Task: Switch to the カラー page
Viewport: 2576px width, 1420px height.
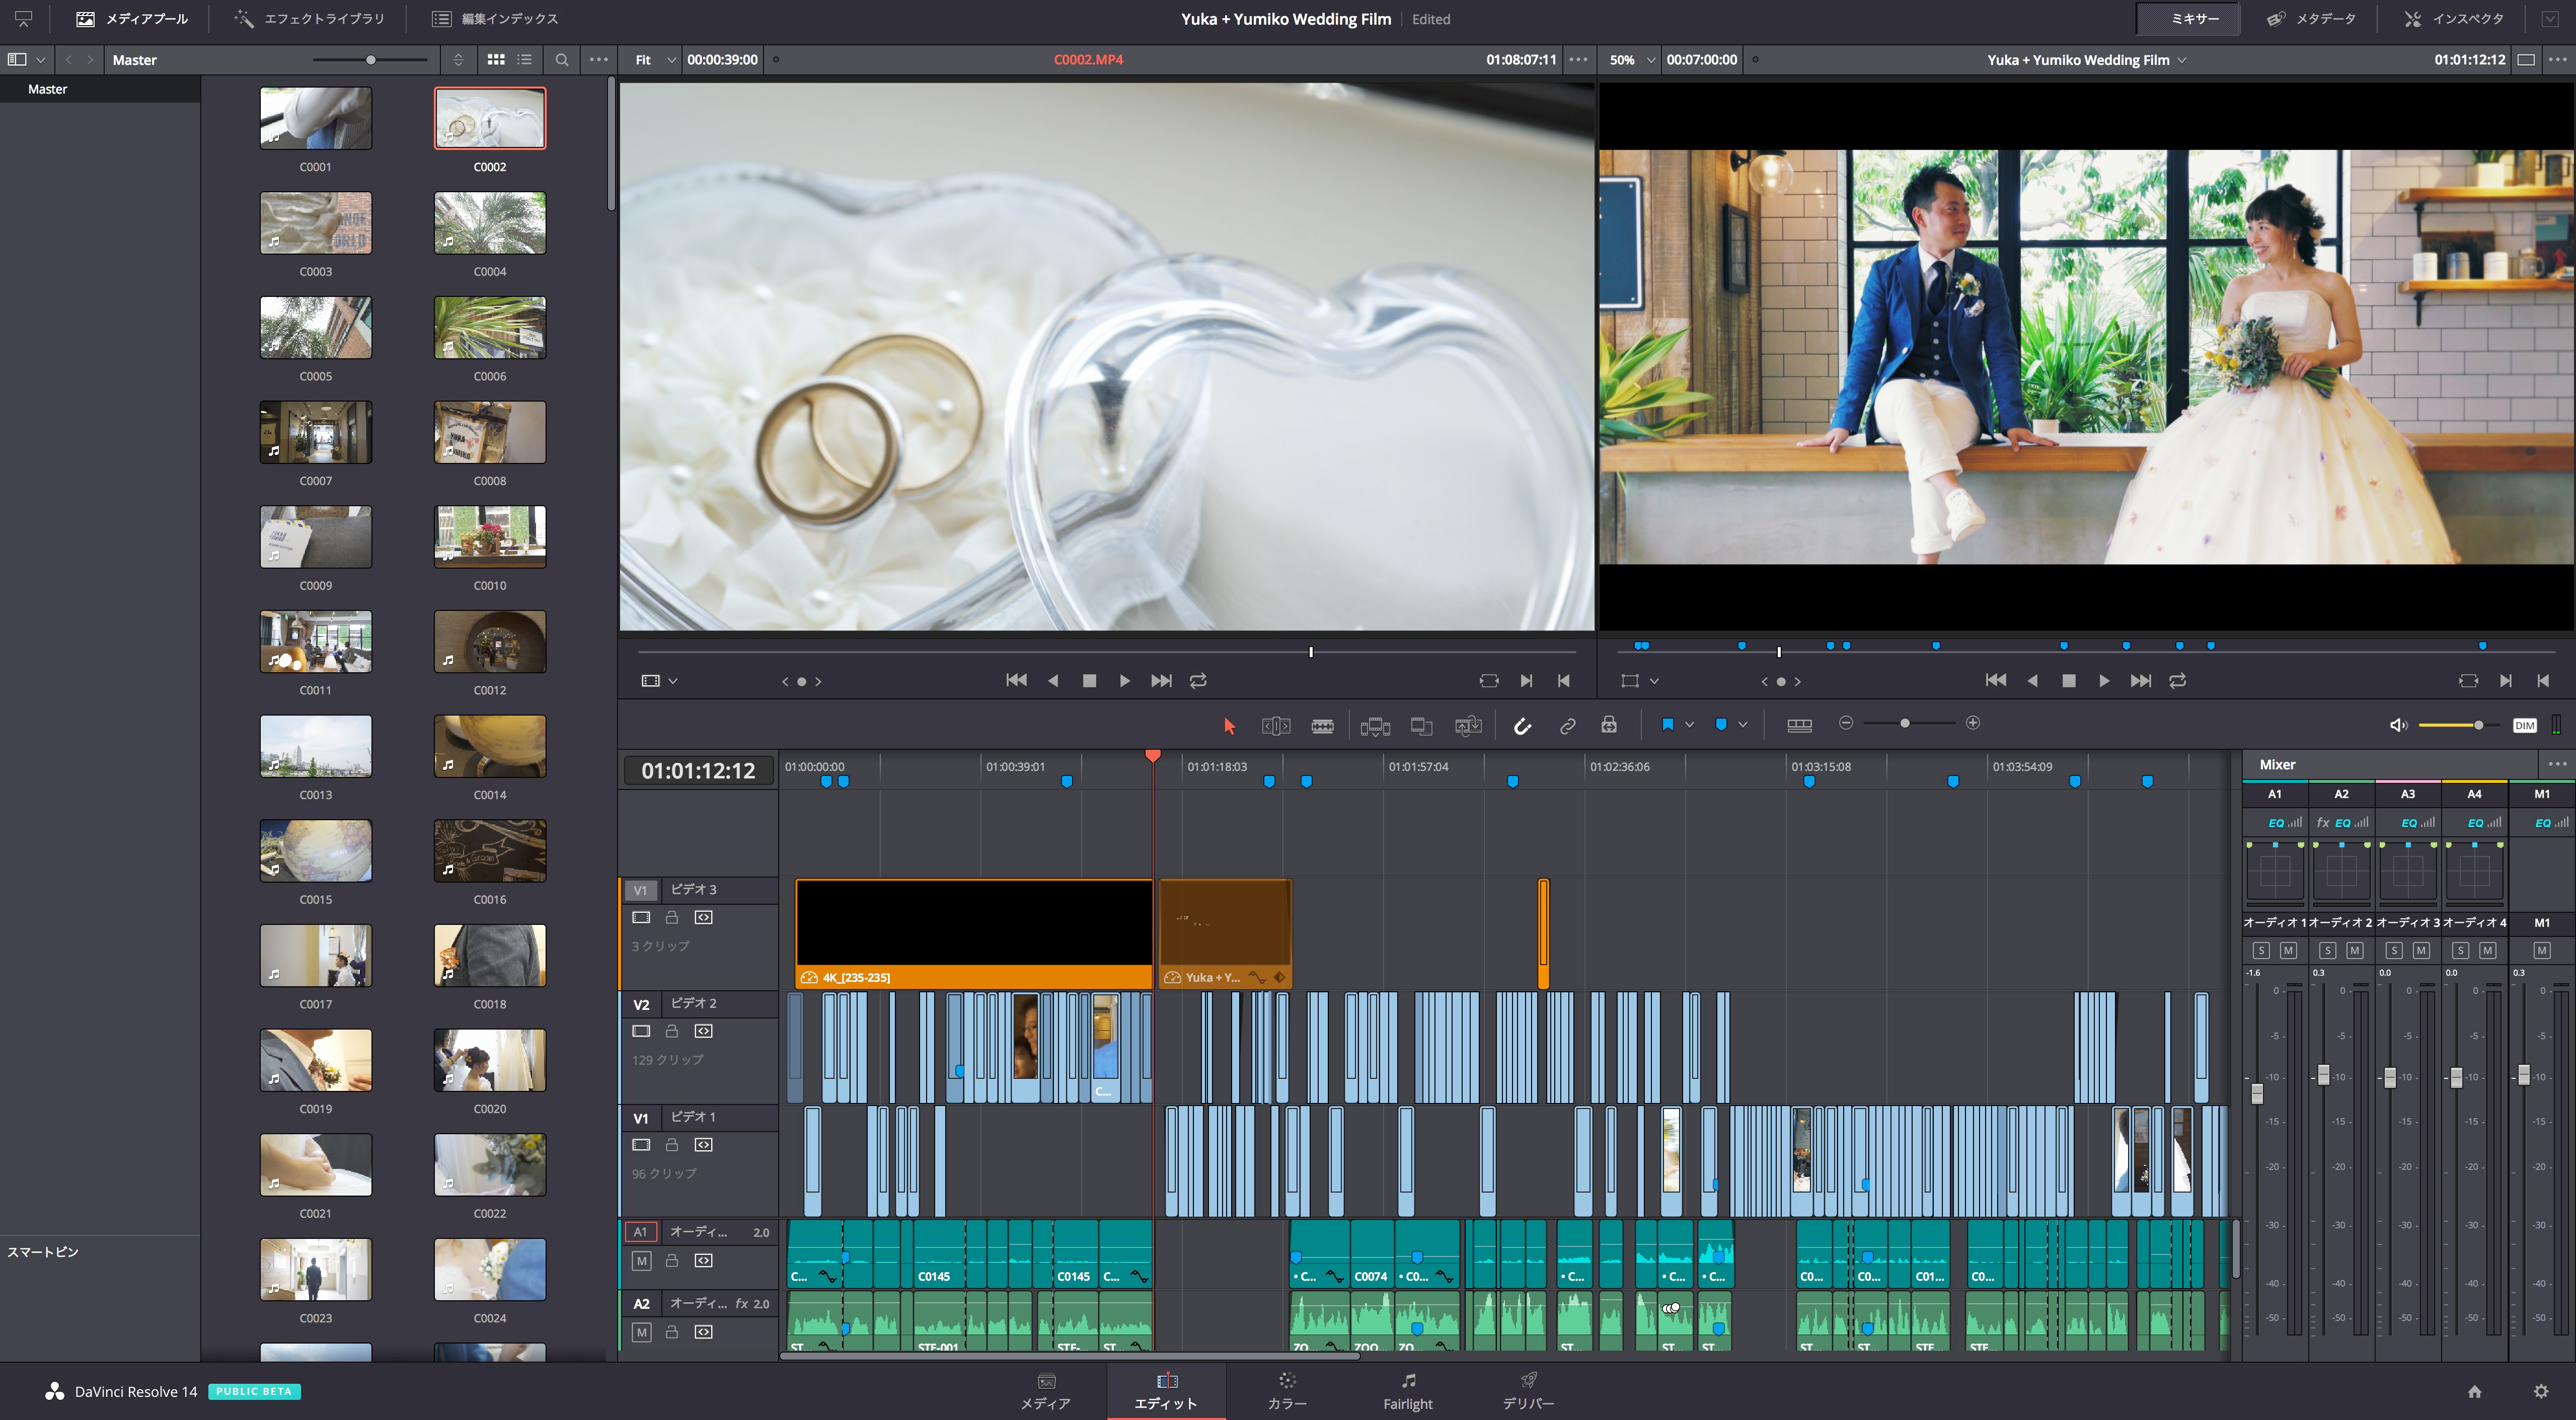Action: tap(1286, 1391)
